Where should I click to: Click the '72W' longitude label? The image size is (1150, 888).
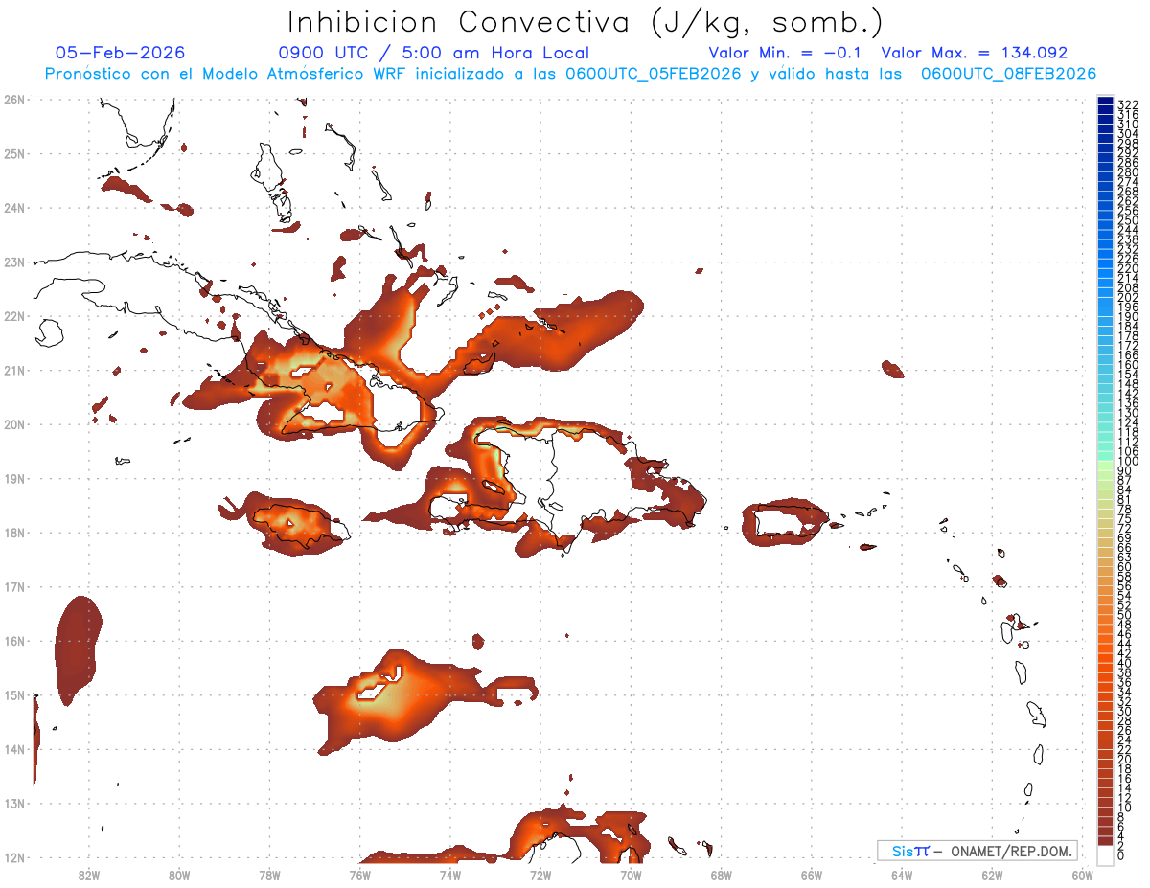540,875
